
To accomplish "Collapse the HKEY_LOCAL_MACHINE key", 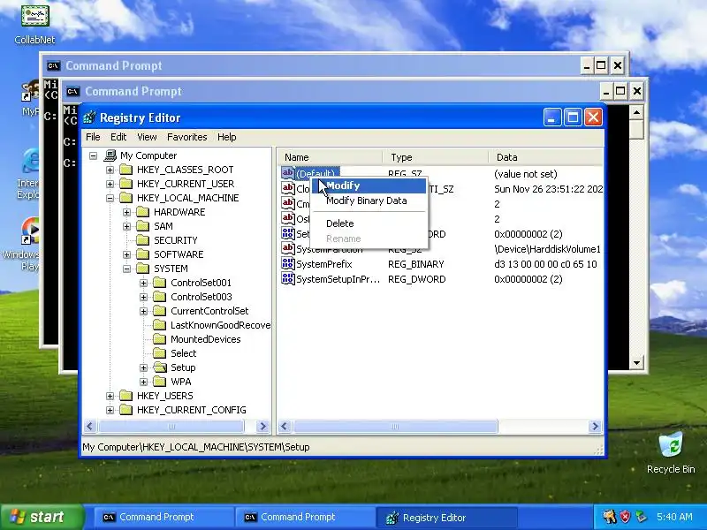I will coord(110,198).
